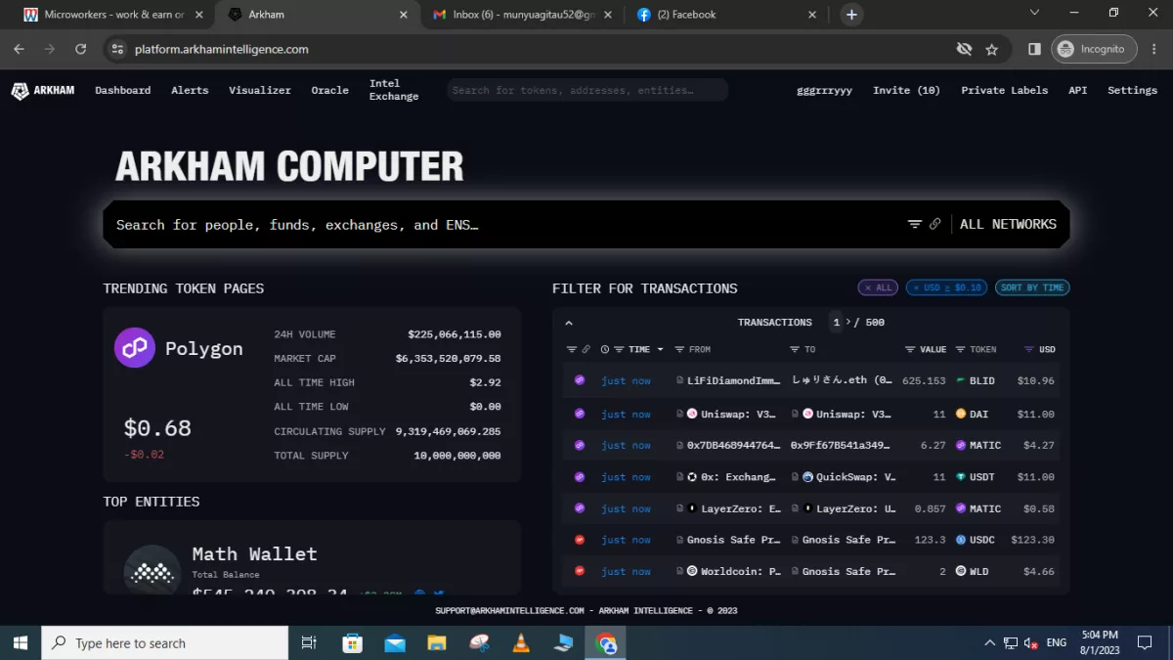Click the Math Wallet entity logo
This screenshot has height=660, width=1173.
click(x=152, y=570)
